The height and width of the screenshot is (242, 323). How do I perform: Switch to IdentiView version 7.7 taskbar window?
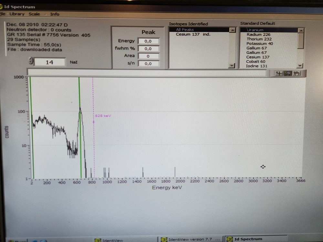[x=191, y=239]
